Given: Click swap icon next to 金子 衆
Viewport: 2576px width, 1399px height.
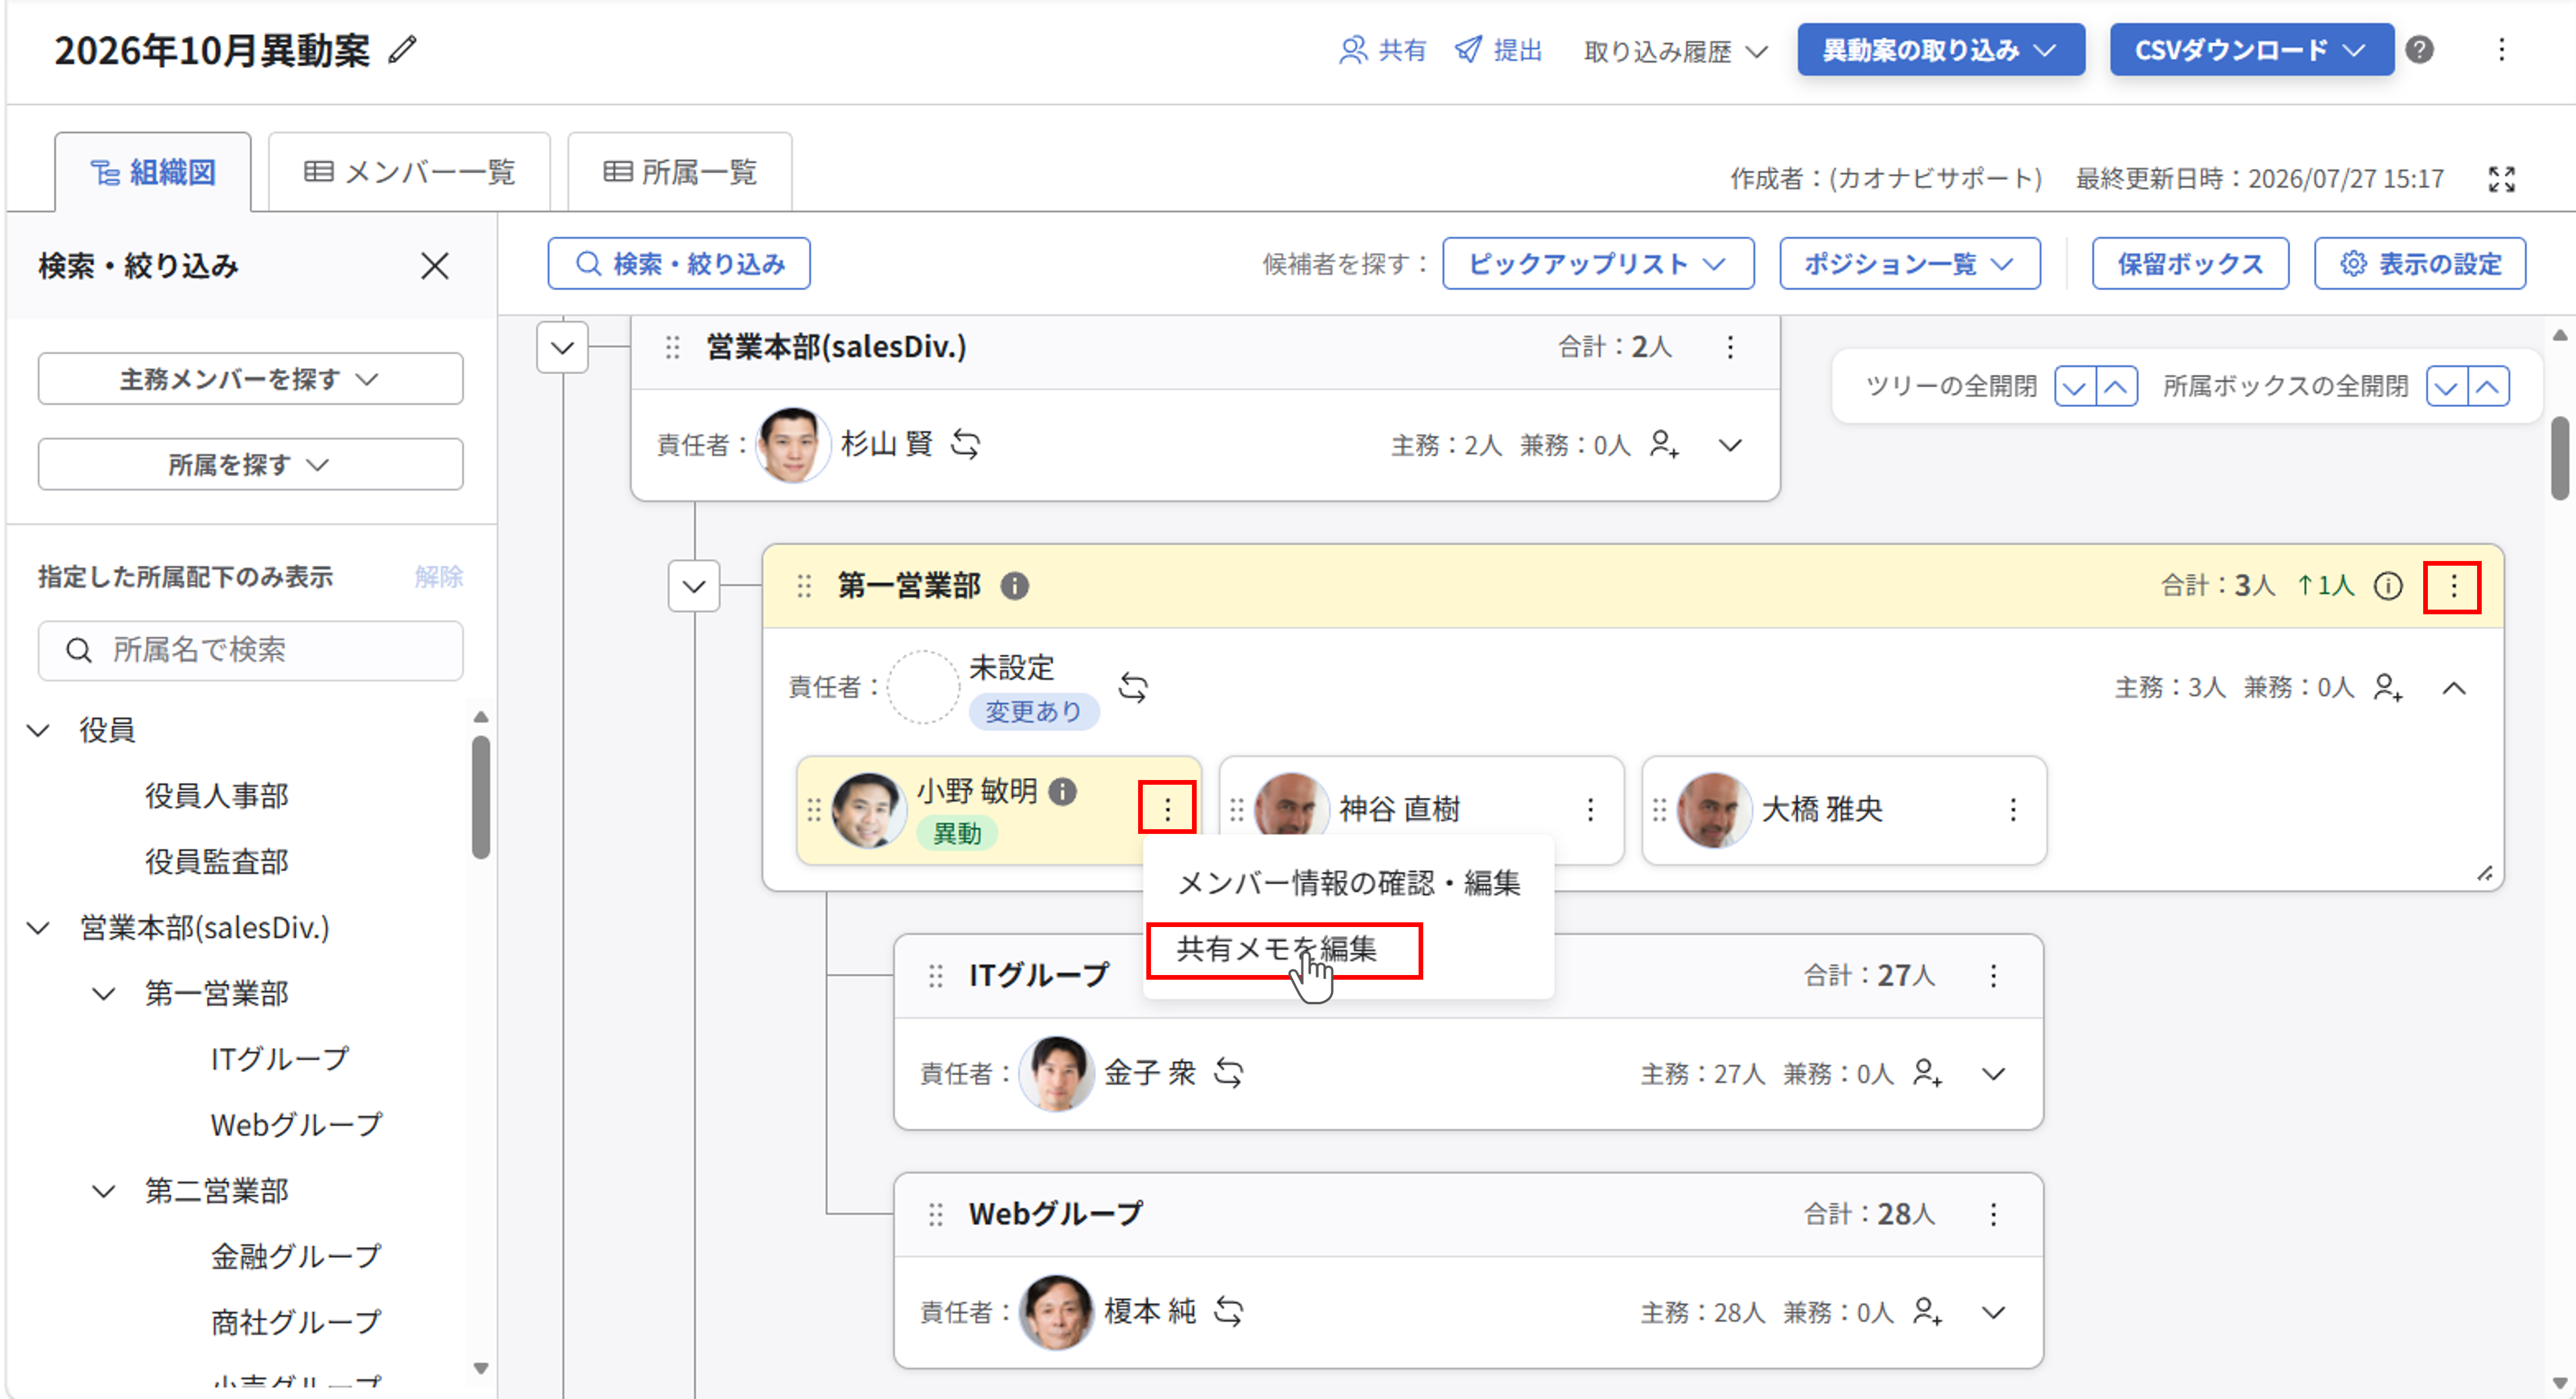Looking at the screenshot, I should [x=1228, y=1073].
